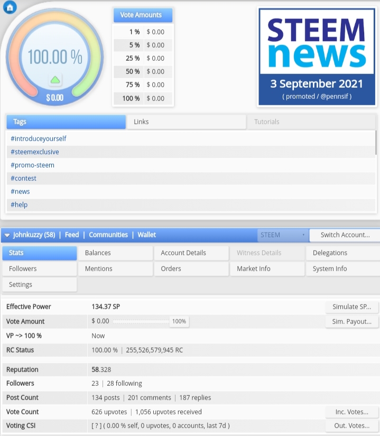Viewport: 380px width, 436px height.
Task: Switch to the Orders tab
Action: (191, 269)
